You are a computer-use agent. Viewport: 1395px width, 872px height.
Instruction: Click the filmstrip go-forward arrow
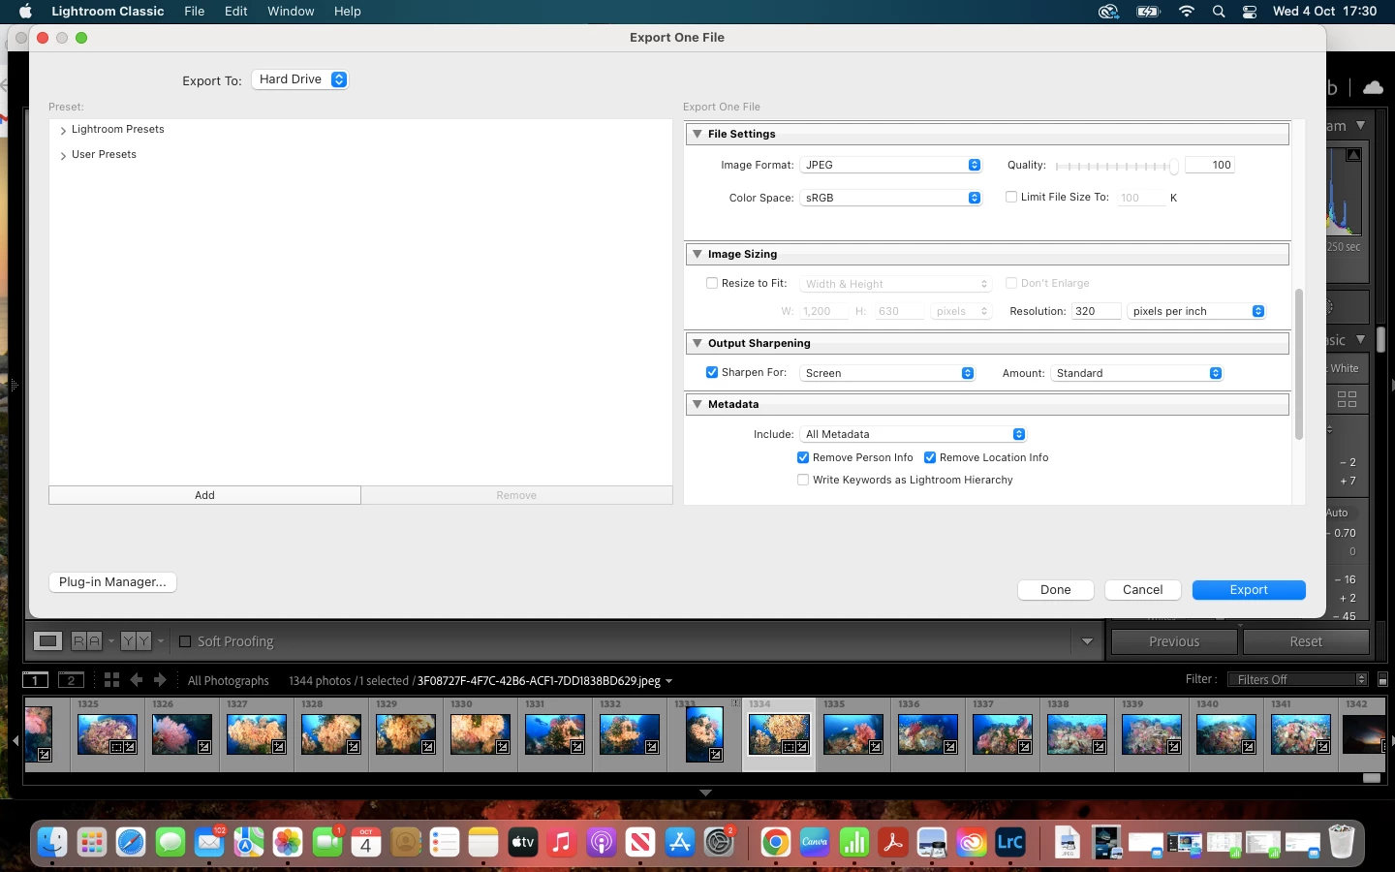[160, 680]
